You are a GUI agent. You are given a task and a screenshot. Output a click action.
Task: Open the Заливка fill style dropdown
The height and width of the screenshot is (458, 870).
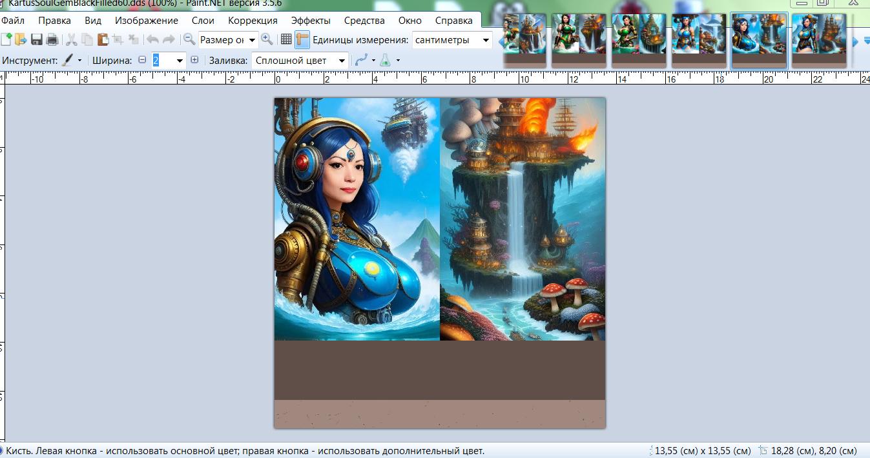342,61
